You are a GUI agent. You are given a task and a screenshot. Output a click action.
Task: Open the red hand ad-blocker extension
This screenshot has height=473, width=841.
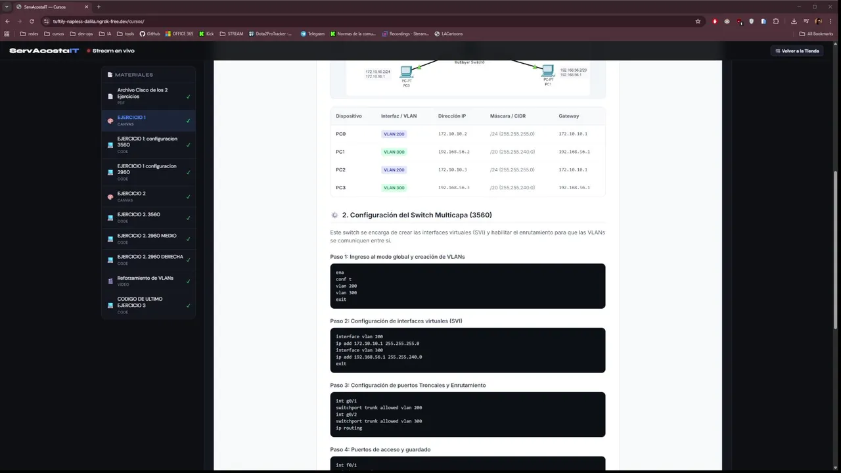click(715, 21)
